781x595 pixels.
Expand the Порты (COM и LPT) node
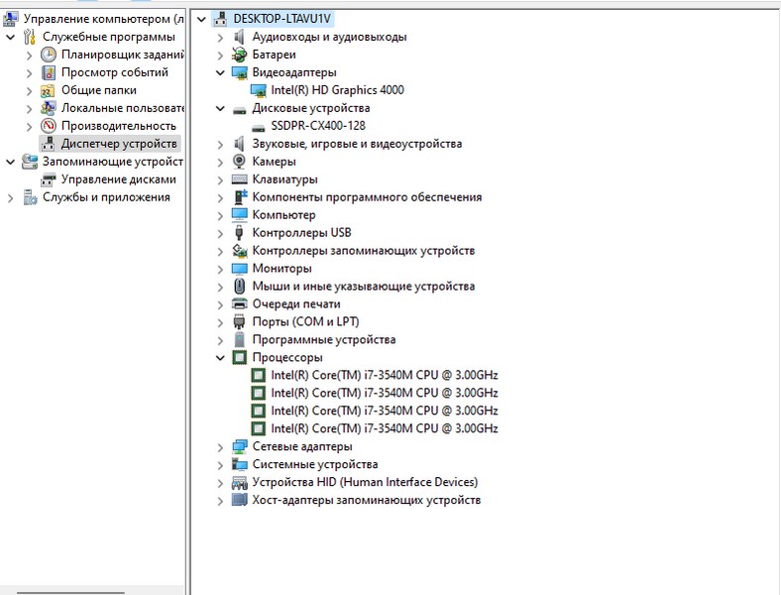coord(221,322)
